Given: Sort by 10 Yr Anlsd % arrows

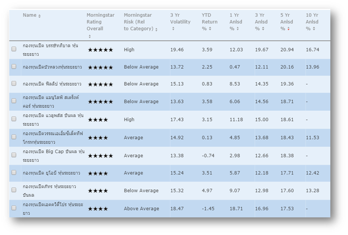Looking at the screenshot, I should (314, 29).
